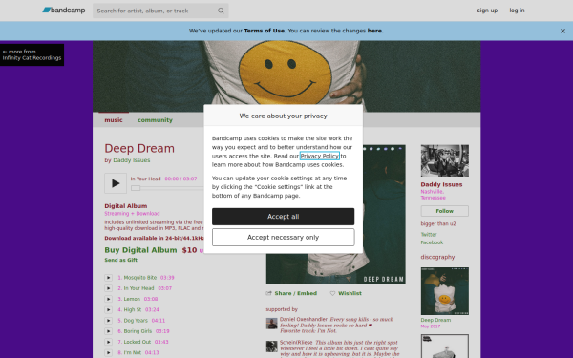This screenshot has height=358, width=573.
Task: Play track 7 Locked Out
Action: coord(109,342)
